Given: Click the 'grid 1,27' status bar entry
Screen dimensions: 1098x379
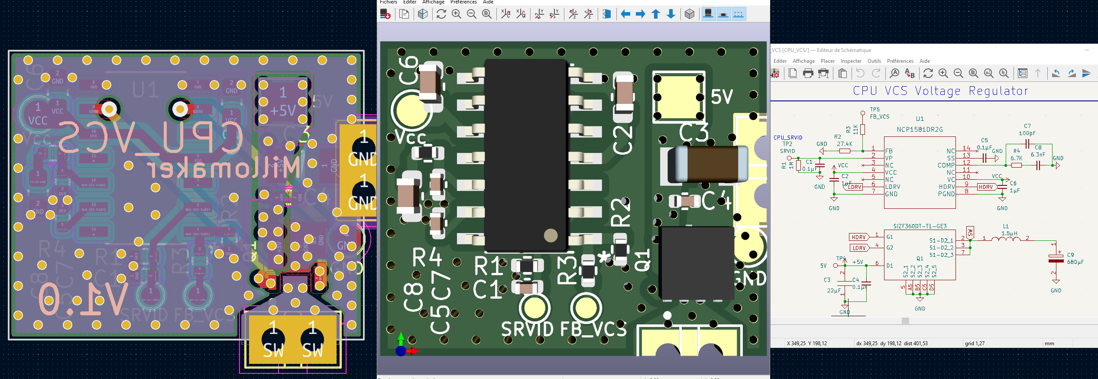Looking at the screenshot, I should pyautogui.click(x=975, y=343).
